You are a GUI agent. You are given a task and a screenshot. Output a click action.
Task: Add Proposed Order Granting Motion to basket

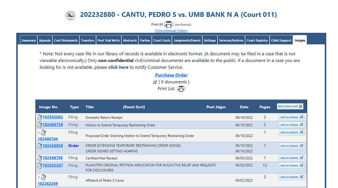[292, 132]
